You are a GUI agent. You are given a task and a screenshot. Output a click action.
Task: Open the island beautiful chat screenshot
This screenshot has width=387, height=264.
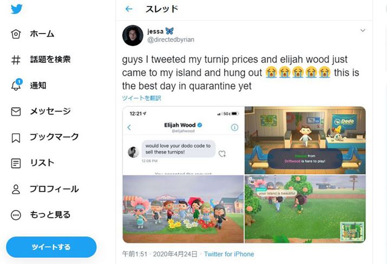(x=305, y=209)
